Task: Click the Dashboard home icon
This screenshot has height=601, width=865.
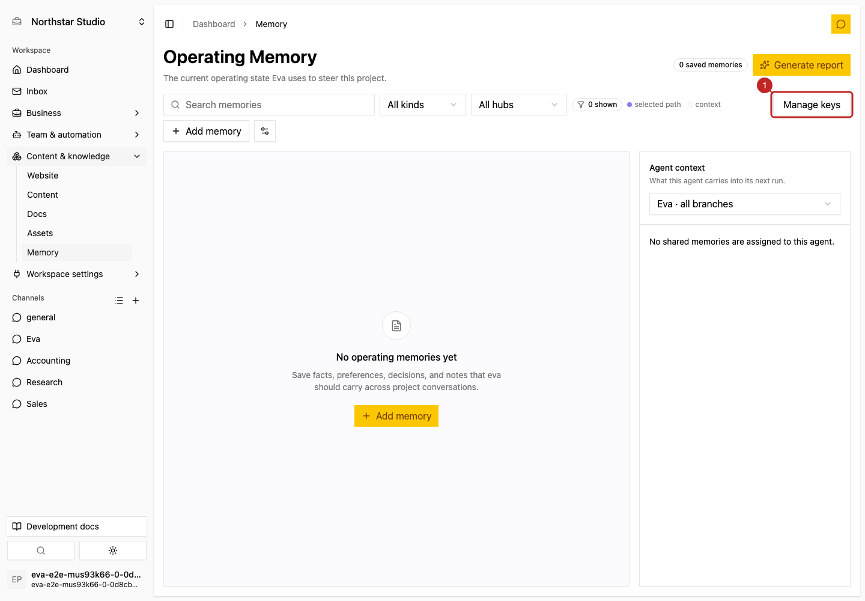Action: click(x=17, y=70)
